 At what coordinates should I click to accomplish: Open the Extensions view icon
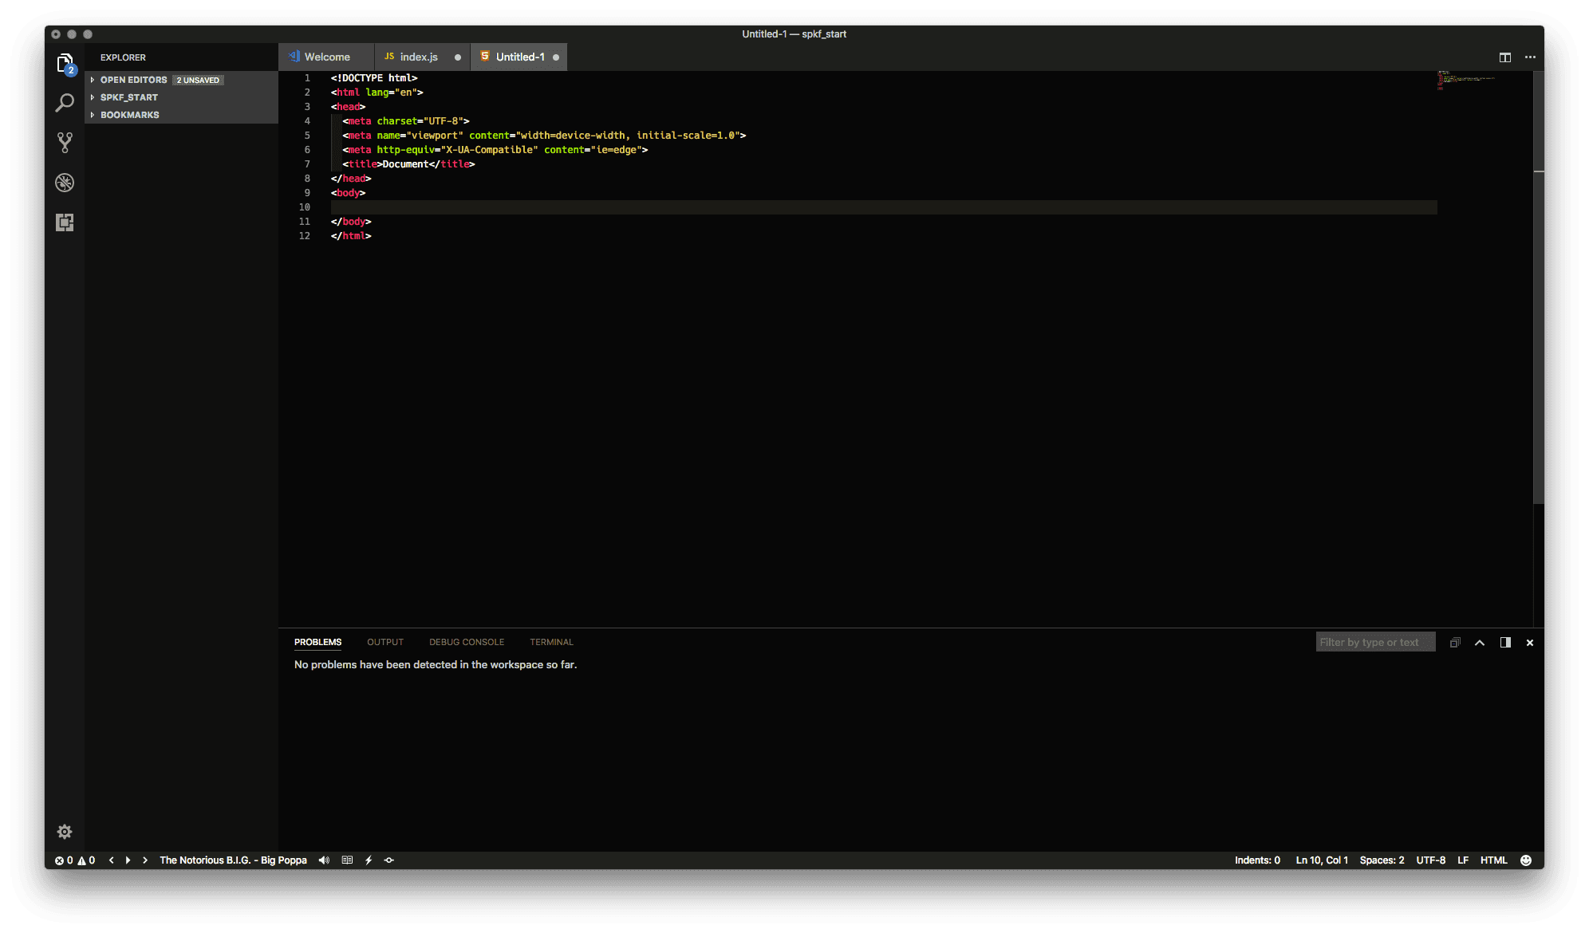click(65, 222)
